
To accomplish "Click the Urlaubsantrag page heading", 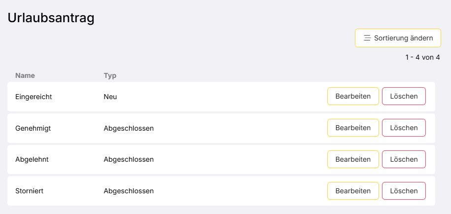I will point(51,18).
